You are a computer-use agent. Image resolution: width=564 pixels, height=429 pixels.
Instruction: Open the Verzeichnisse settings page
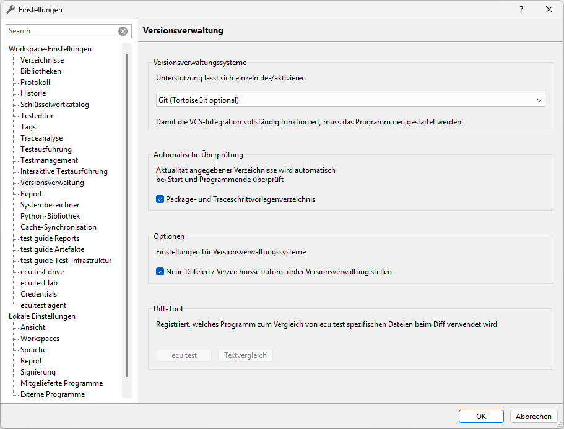click(42, 60)
